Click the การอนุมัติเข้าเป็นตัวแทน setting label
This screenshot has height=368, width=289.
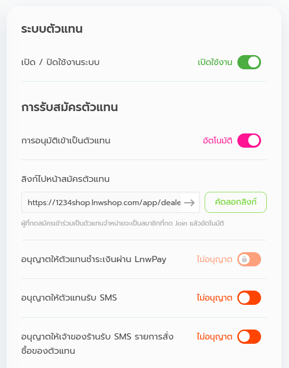click(66, 141)
